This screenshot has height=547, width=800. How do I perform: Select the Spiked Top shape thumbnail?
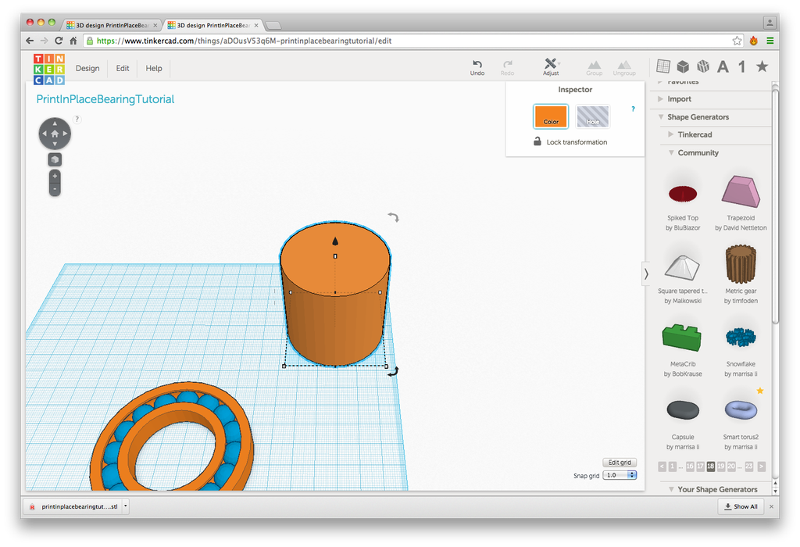[683, 193]
